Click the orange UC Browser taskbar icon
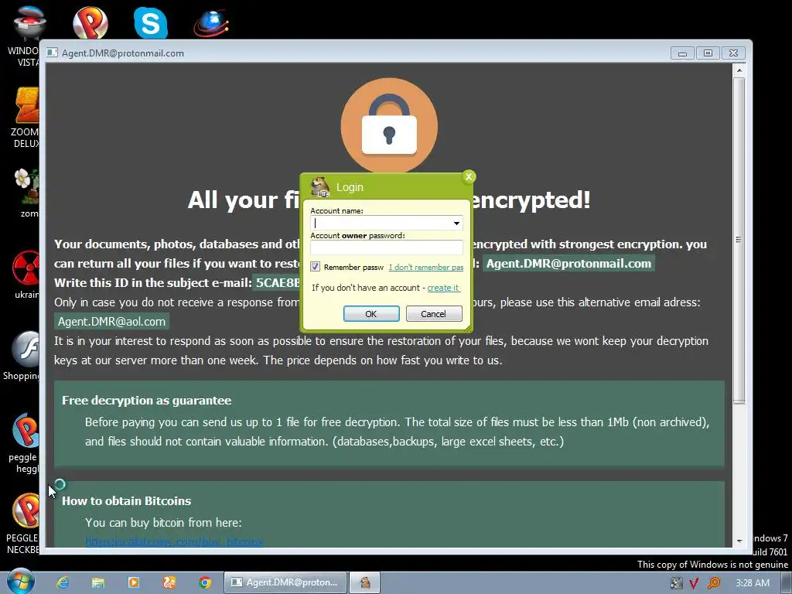This screenshot has height=594, width=792. [169, 582]
